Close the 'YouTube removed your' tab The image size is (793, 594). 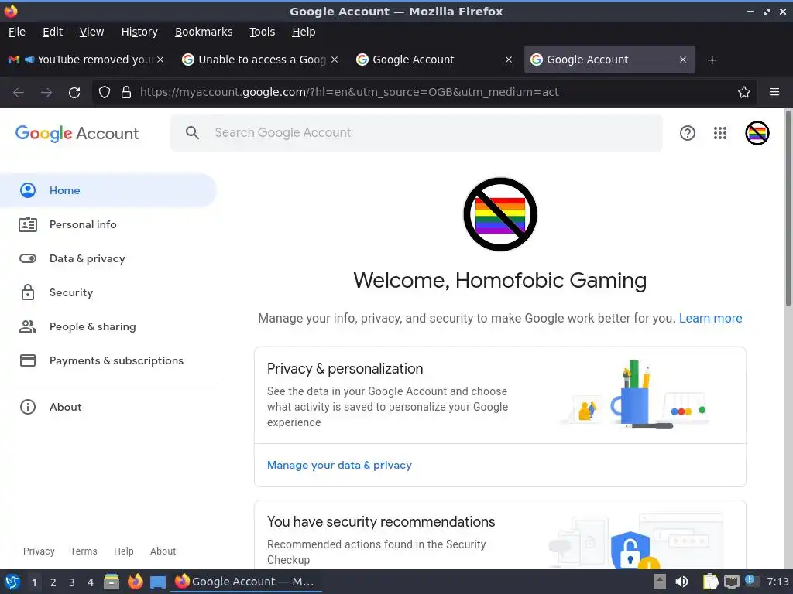tap(160, 60)
